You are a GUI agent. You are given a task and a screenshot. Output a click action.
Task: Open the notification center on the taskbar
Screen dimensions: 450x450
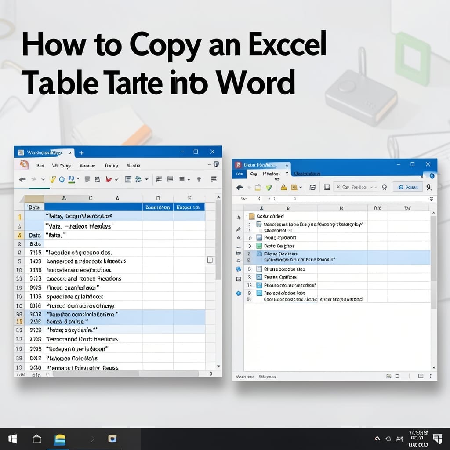pyautogui.click(x=438, y=439)
